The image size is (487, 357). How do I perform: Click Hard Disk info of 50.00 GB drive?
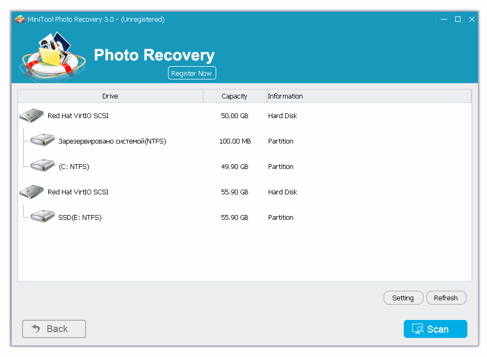tap(282, 116)
